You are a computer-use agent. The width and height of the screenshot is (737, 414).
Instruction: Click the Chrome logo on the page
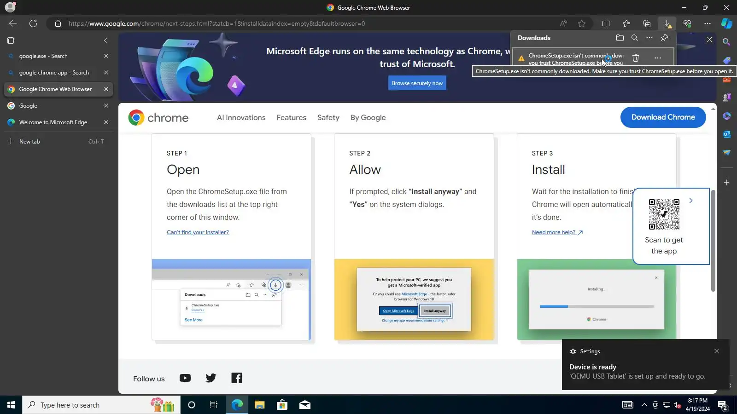coord(158,118)
